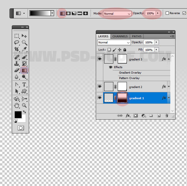
Task: Switch to the Layers tab
Action: click(x=103, y=36)
